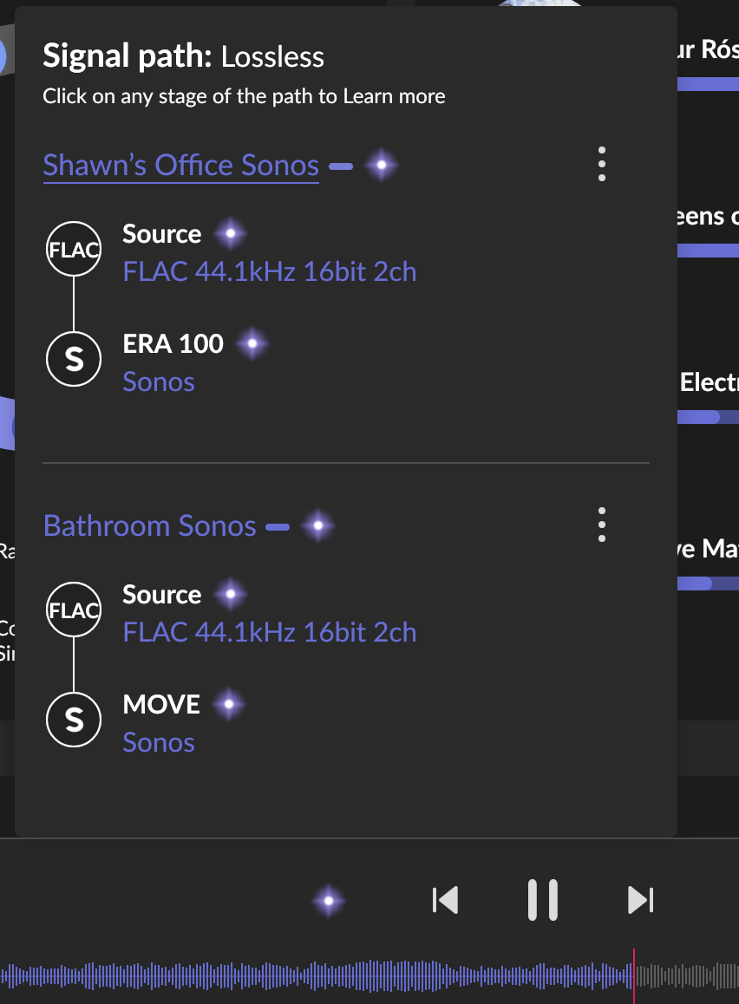This screenshot has width=739, height=1004.
Task: Click the Source star in the Bathroom Sonos path
Action: (x=231, y=595)
